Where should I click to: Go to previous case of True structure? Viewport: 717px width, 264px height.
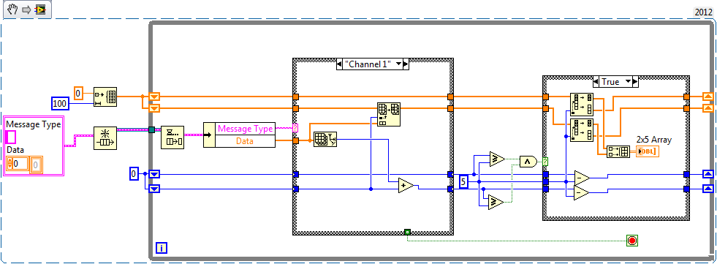pyautogui.click(x=596, y=82)
